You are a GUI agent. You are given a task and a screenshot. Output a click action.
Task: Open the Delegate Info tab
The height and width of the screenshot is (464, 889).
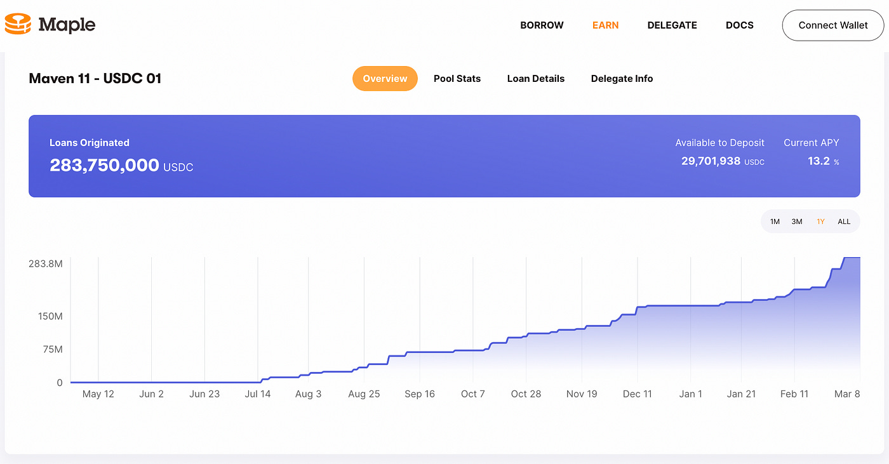(x=622, y=79)
